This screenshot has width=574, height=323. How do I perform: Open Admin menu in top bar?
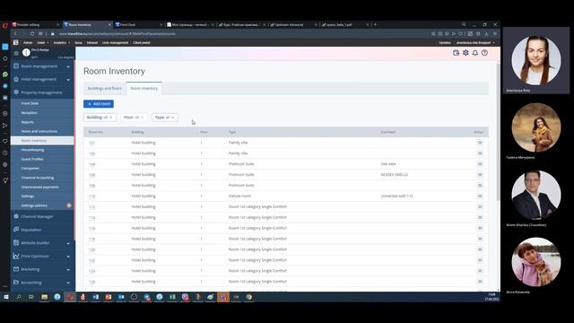28,42
